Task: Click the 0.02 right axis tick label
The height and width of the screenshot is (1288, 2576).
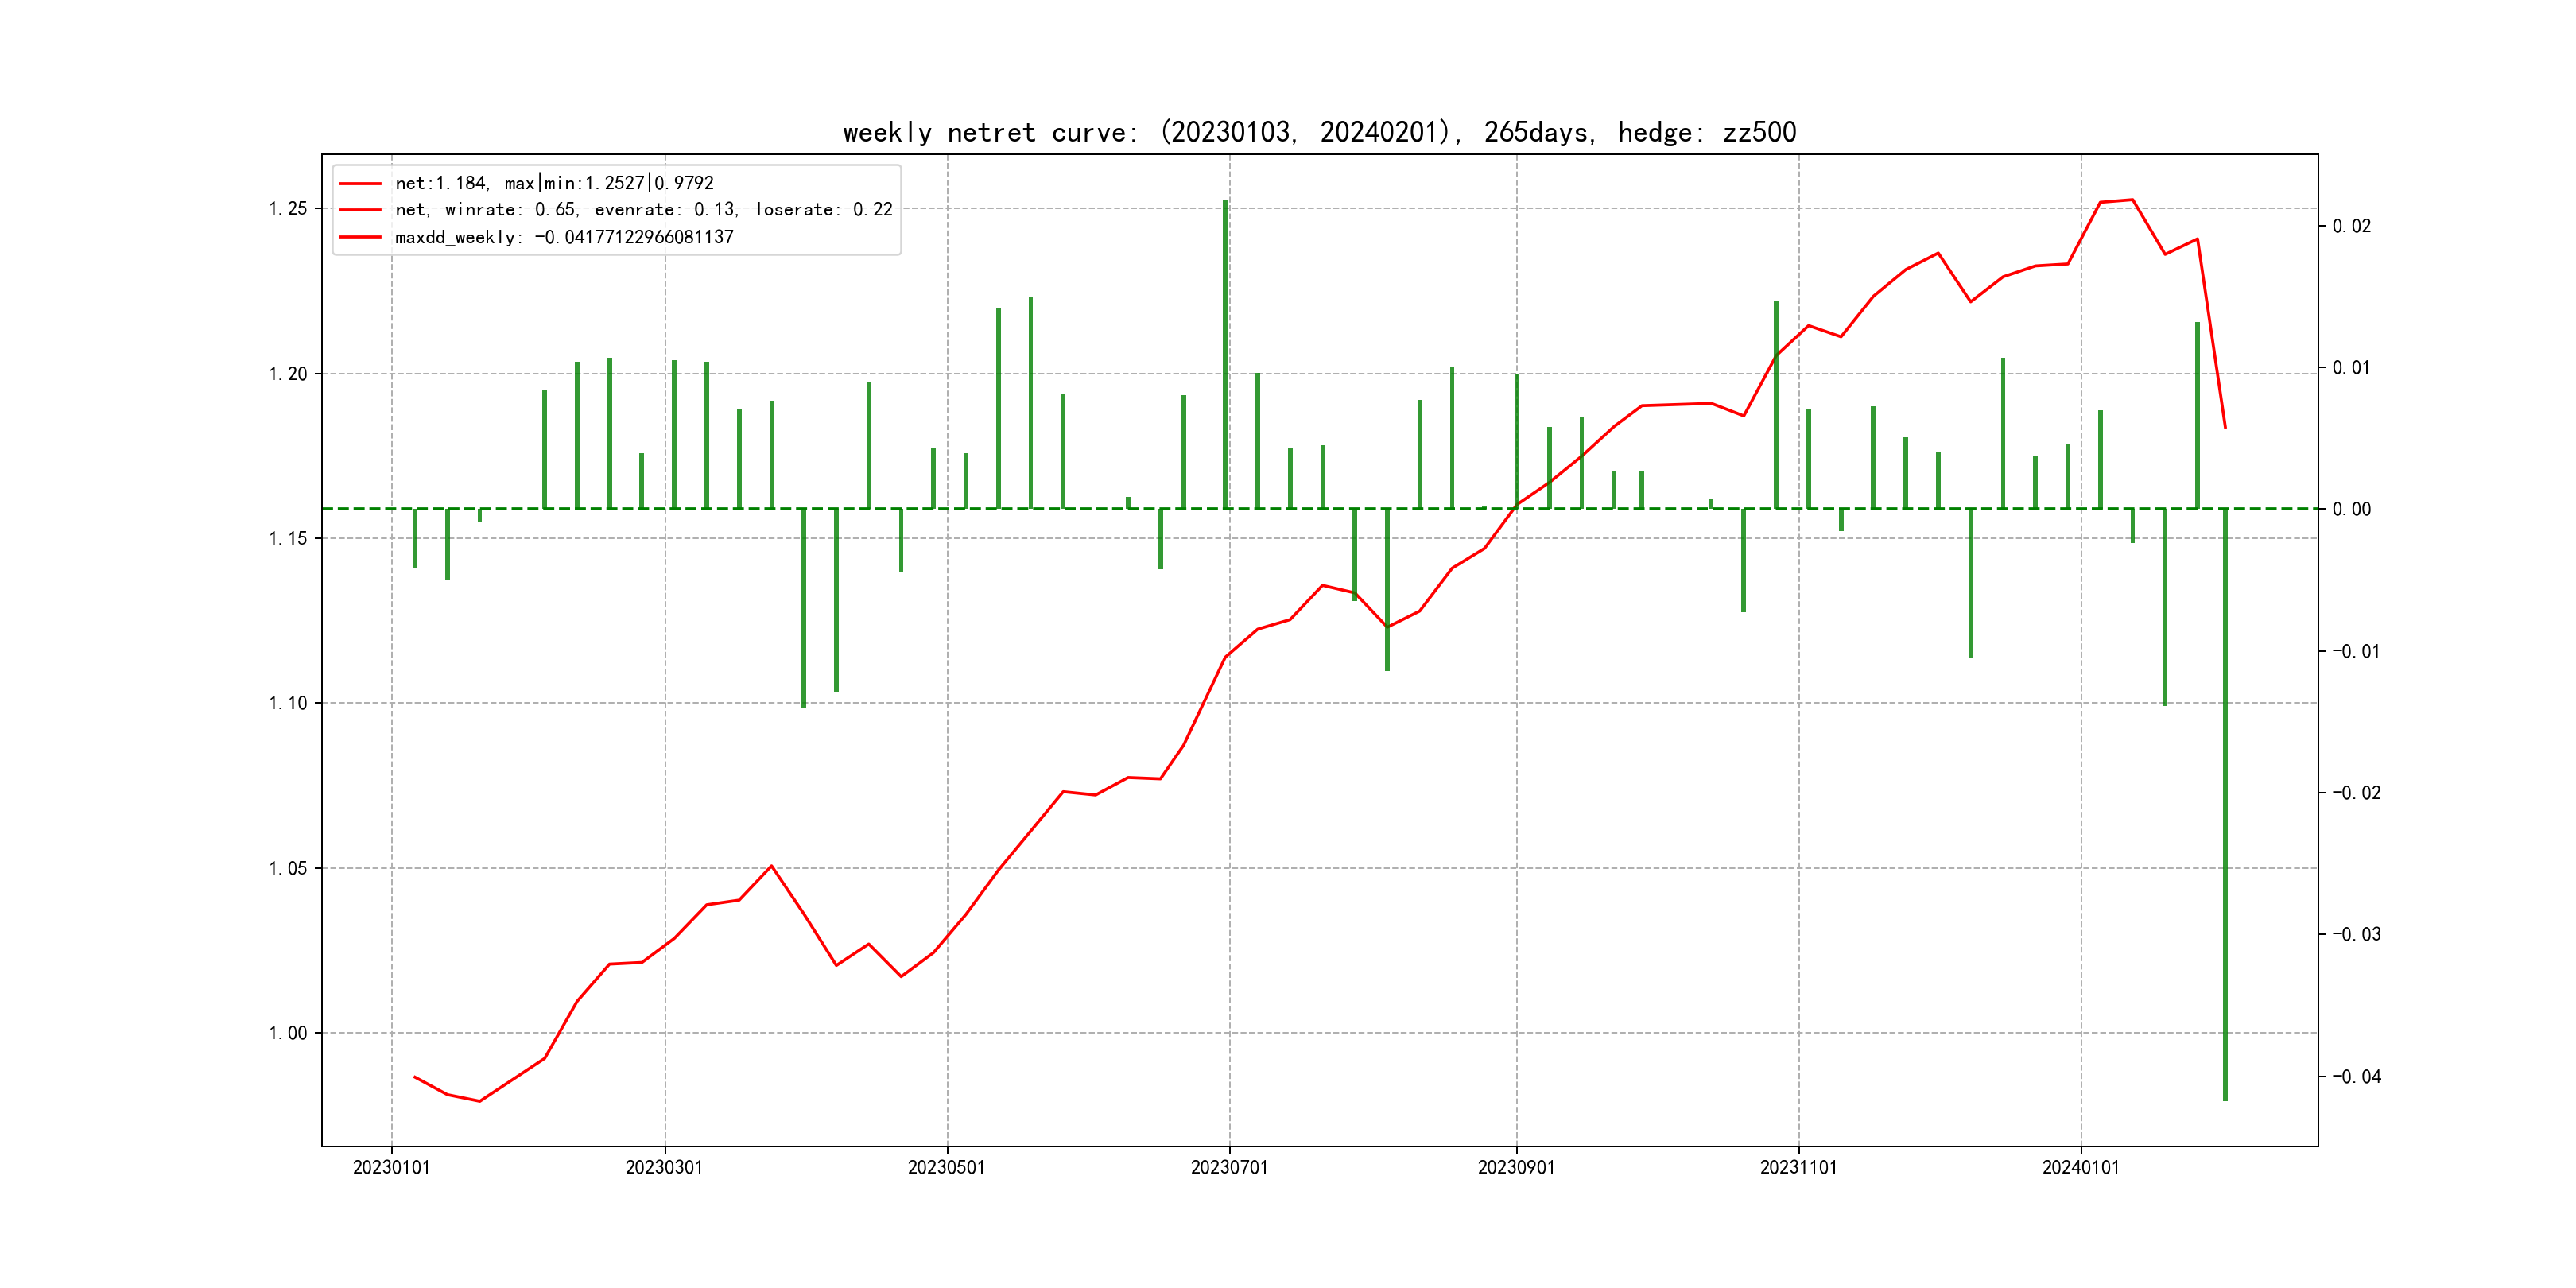Action: click(2351, 226)
